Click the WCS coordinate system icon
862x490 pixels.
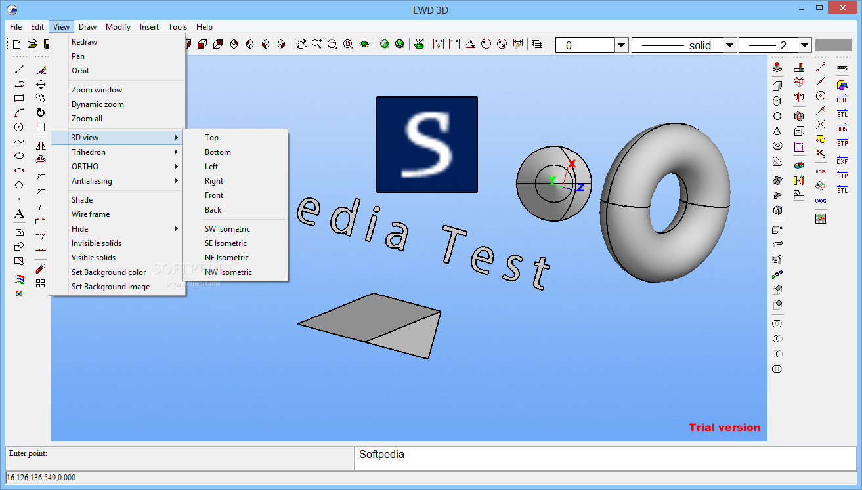pyautogui.click(x=821, y=201)
